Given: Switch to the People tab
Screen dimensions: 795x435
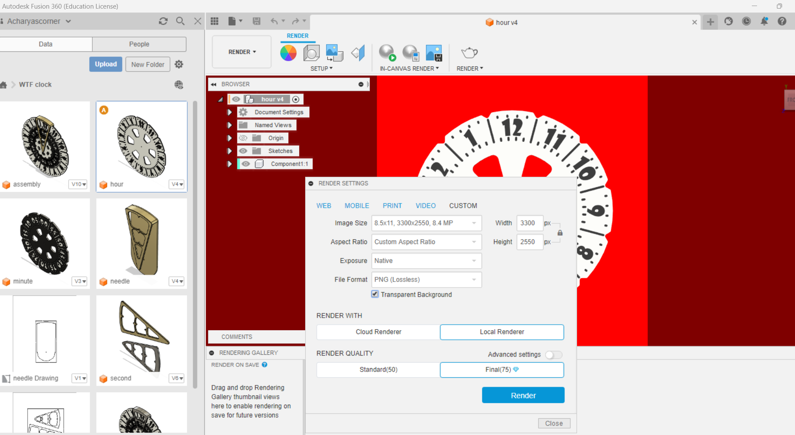Looking at the screenshot, I should 139,44.
